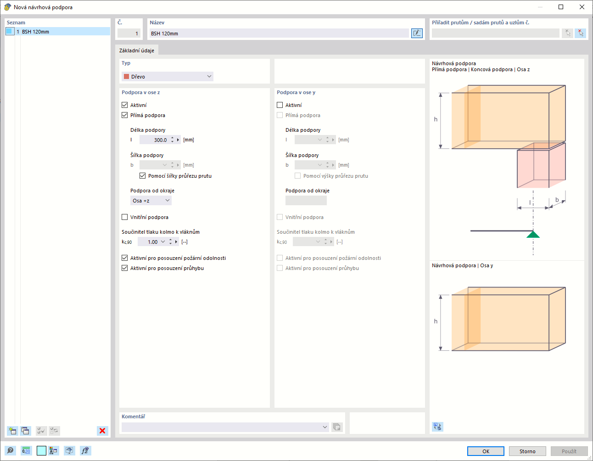Viewport: 593px width, 461px height.
Task: Create a new design support in the list
Action: pos(12,431)
